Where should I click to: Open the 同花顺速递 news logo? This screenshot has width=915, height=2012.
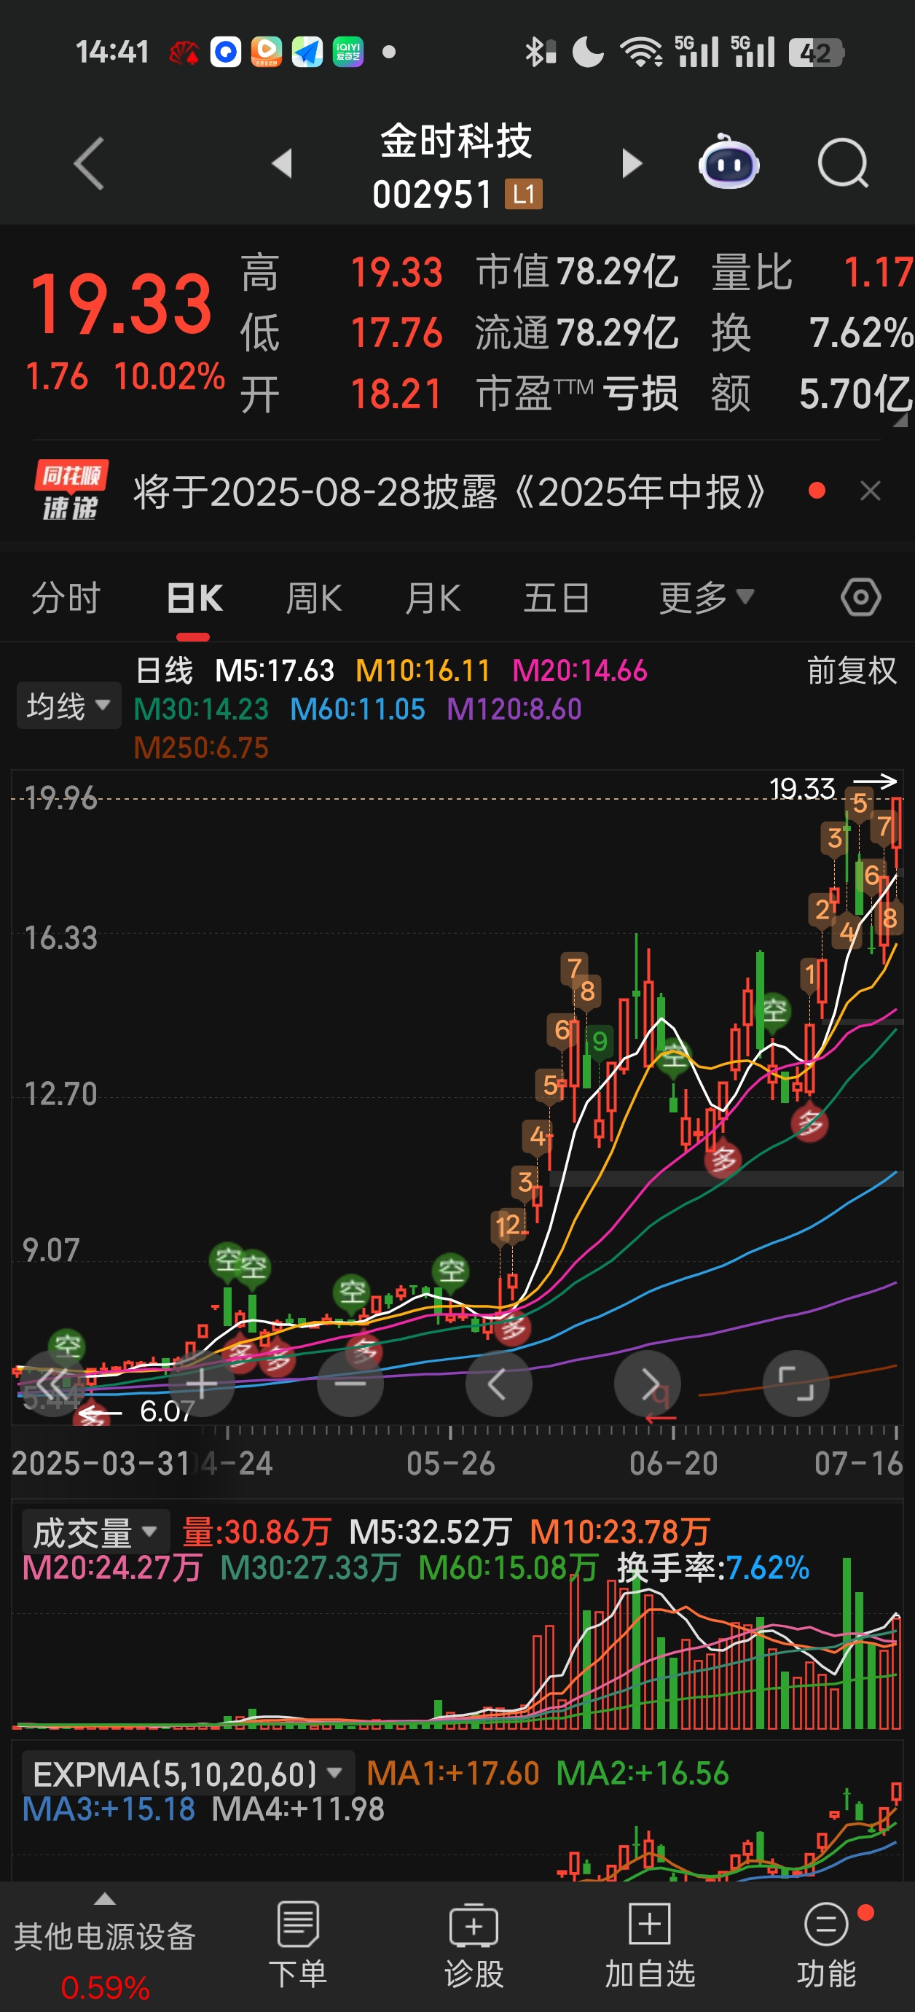pyautogui.click(x=70, y=491)
